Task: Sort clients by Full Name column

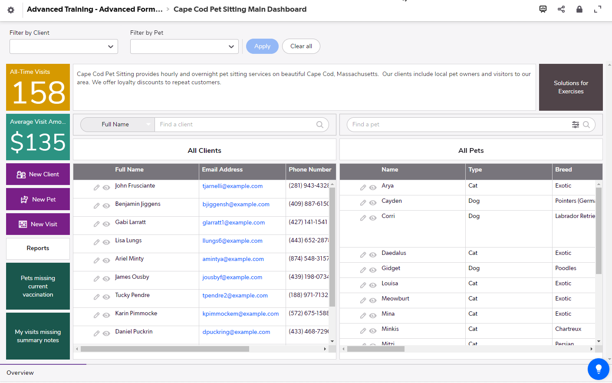Action: pos(129,170)
